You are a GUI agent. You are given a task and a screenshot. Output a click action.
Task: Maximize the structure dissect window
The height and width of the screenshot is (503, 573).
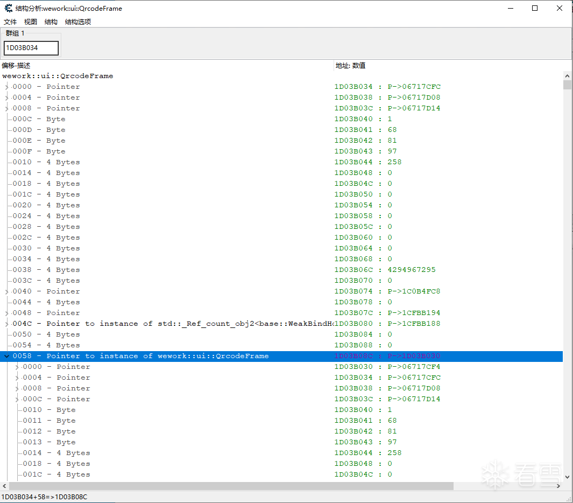(x=535, y=8)
